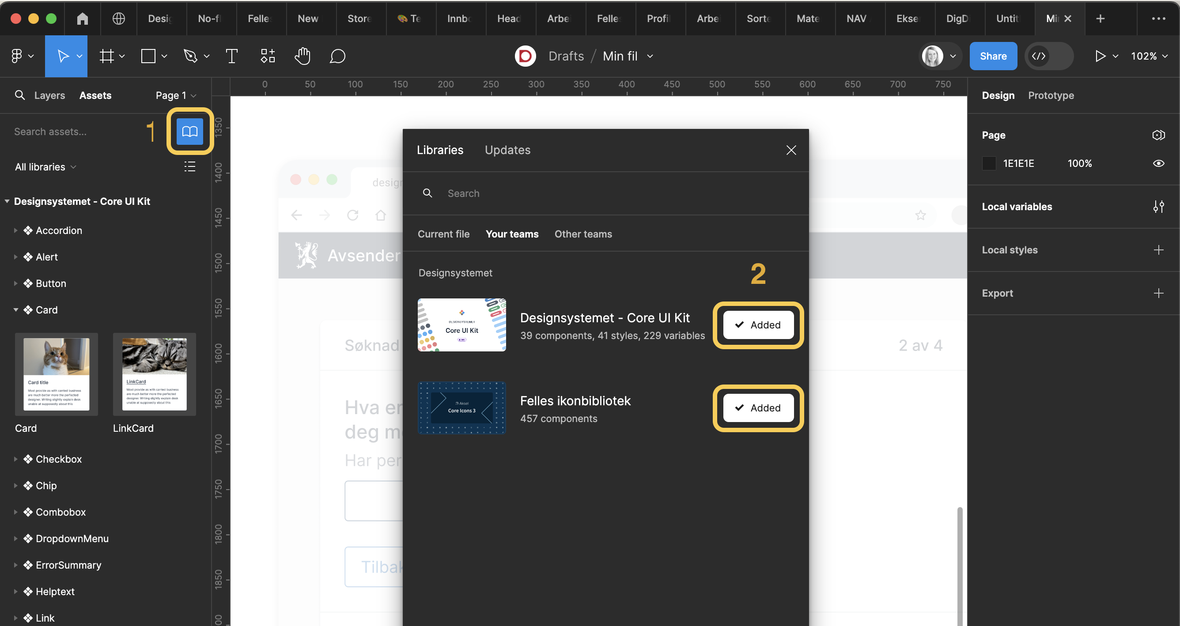Open a new tab with plus icon

click(x=1101, y=18)
